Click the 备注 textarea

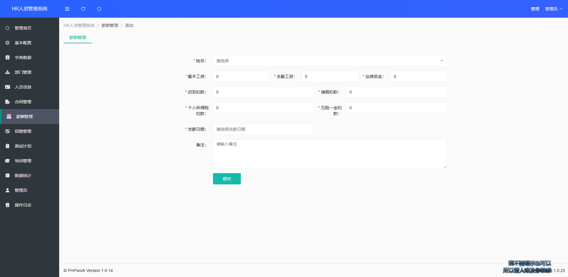click(x=329, y=154)
